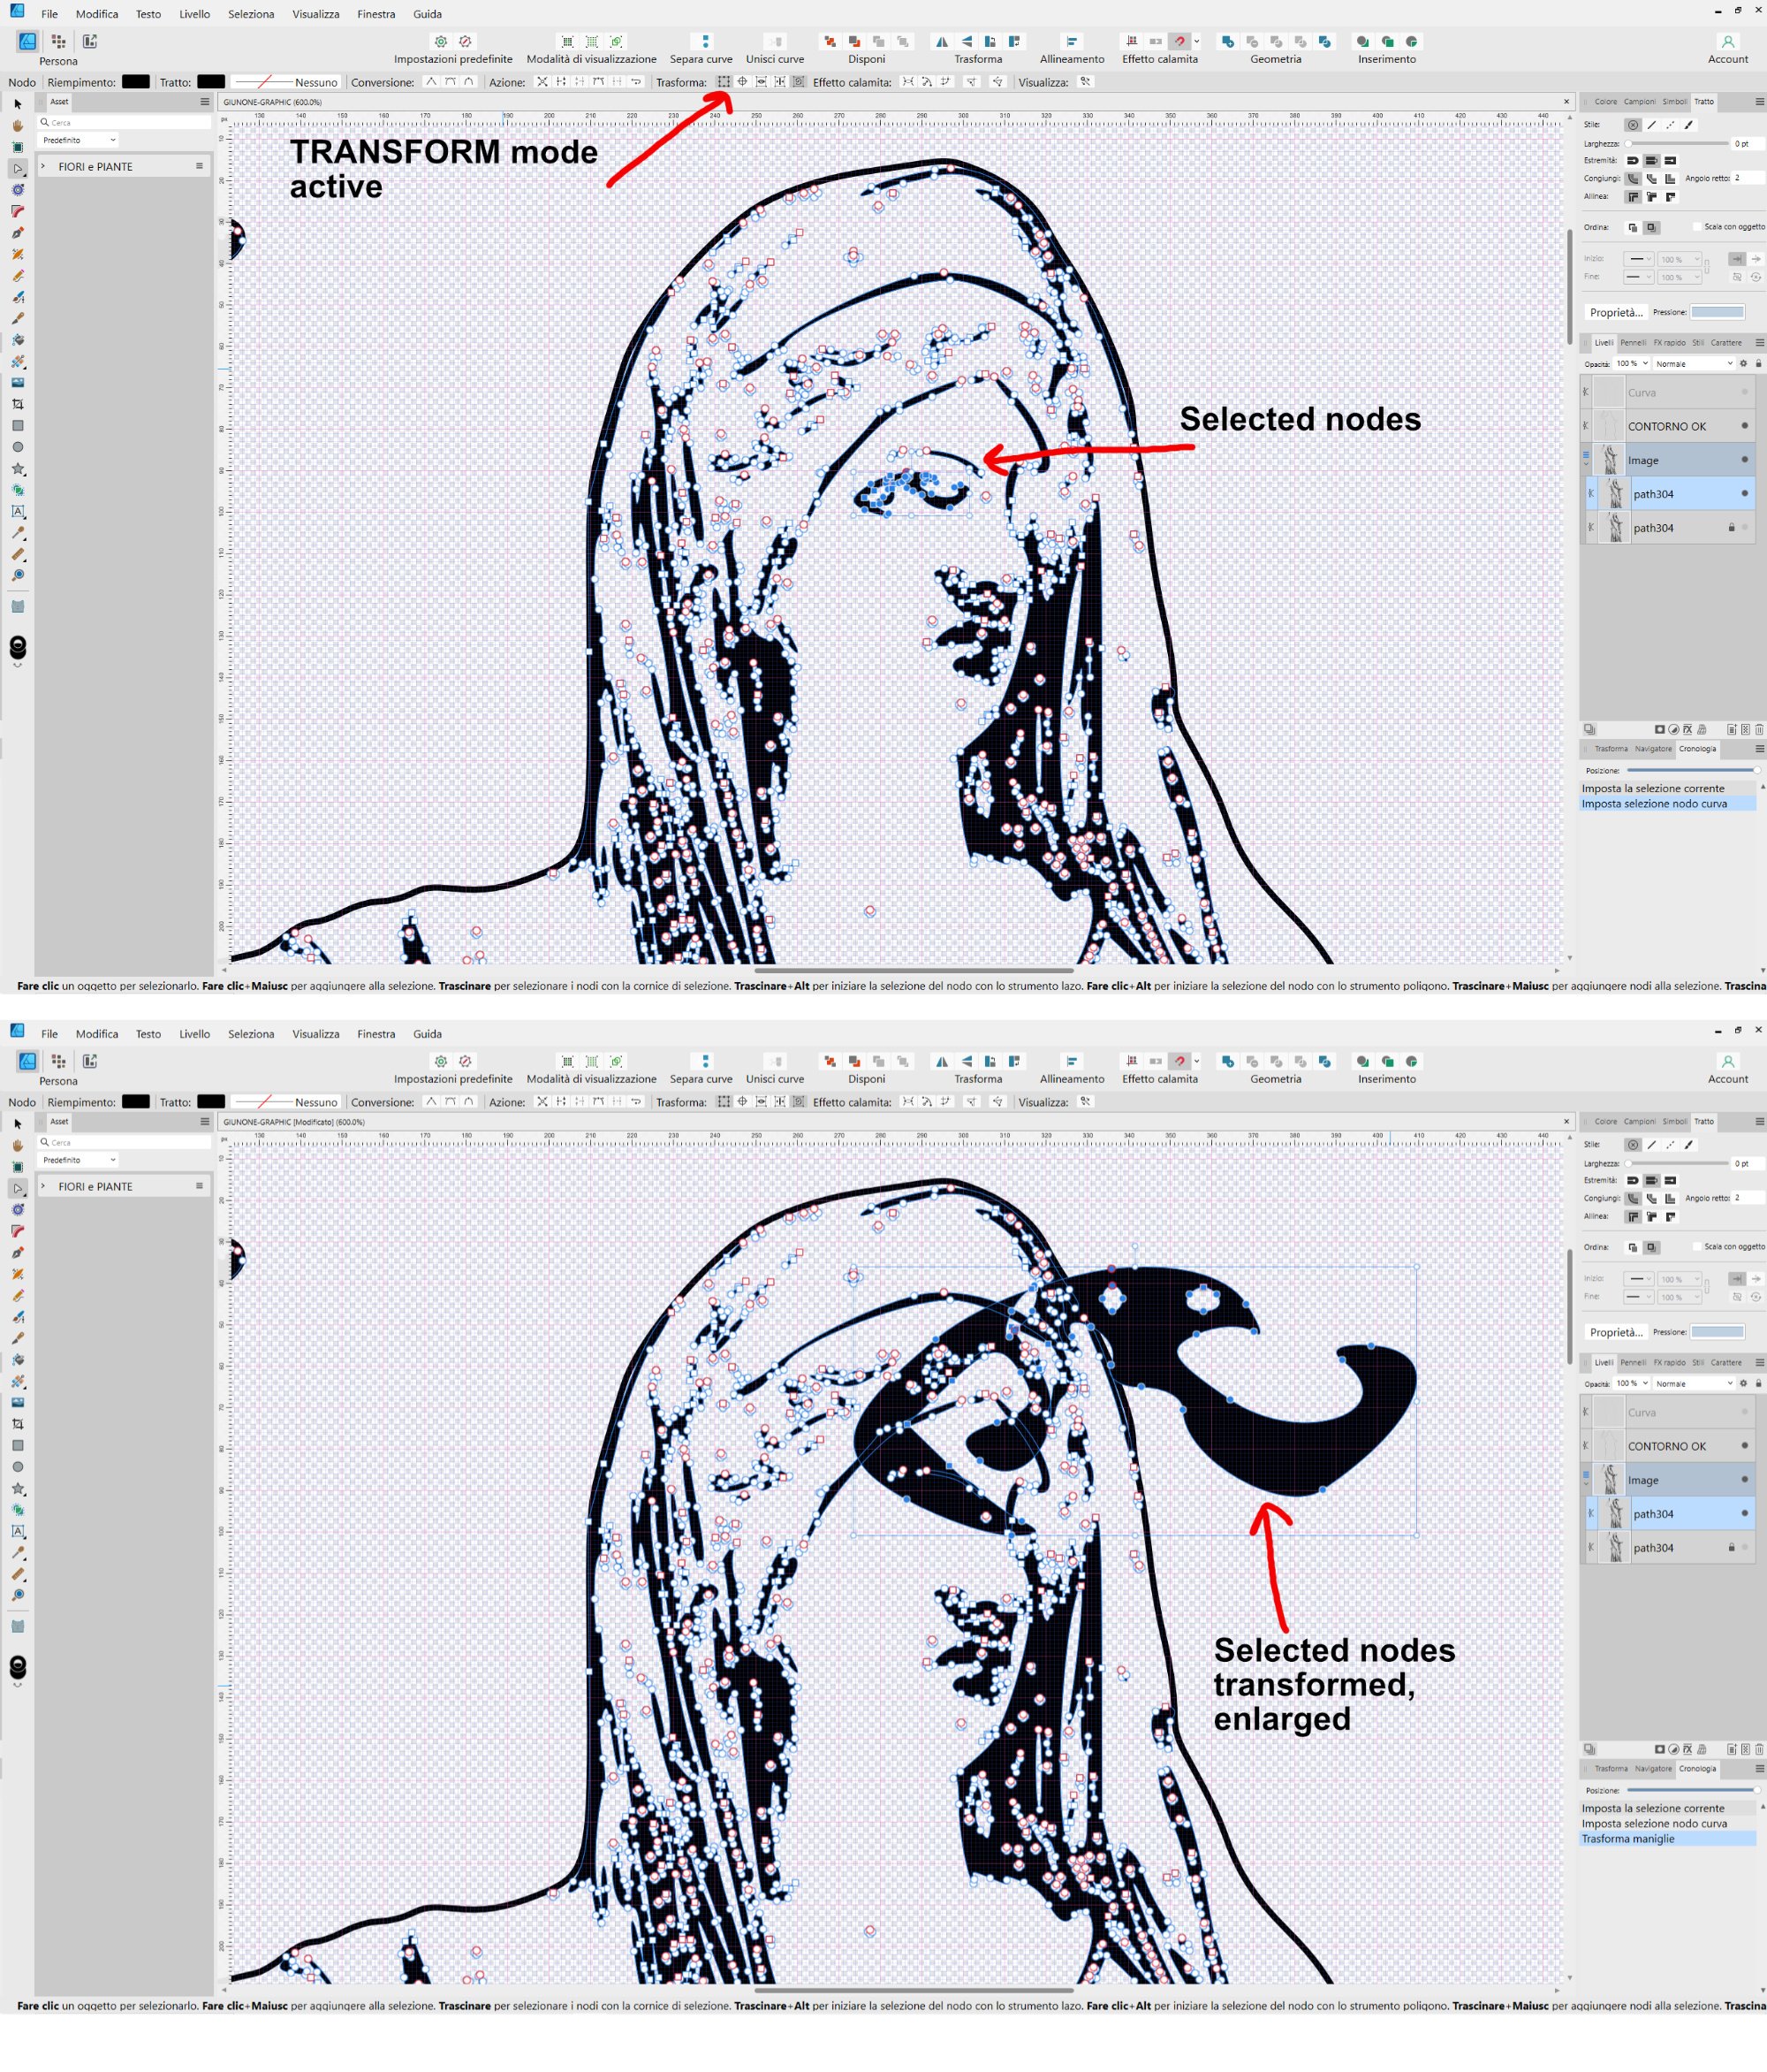Switch to Pennelli tab in lower window
Image resolution: width=1767 pixels, height=2072 pixels.
tap(1632, 1362)
